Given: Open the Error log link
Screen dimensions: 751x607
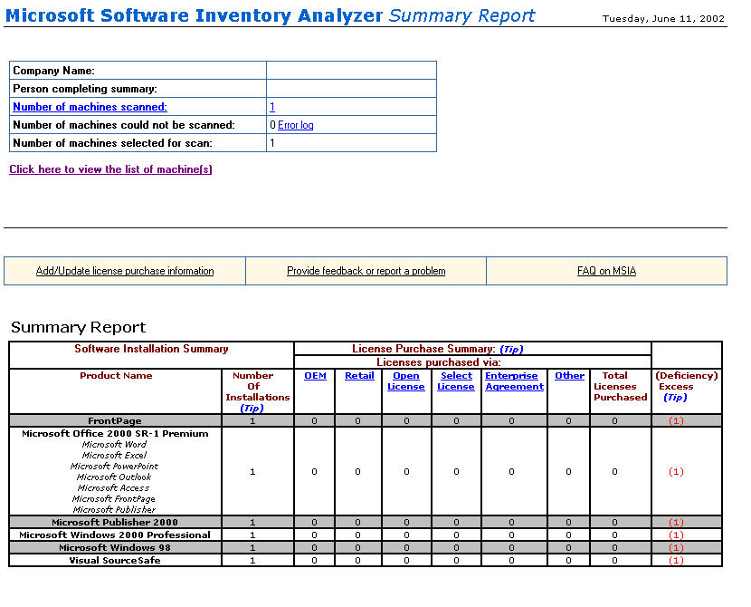Looking at the screenshot, I should coord(296,125).
